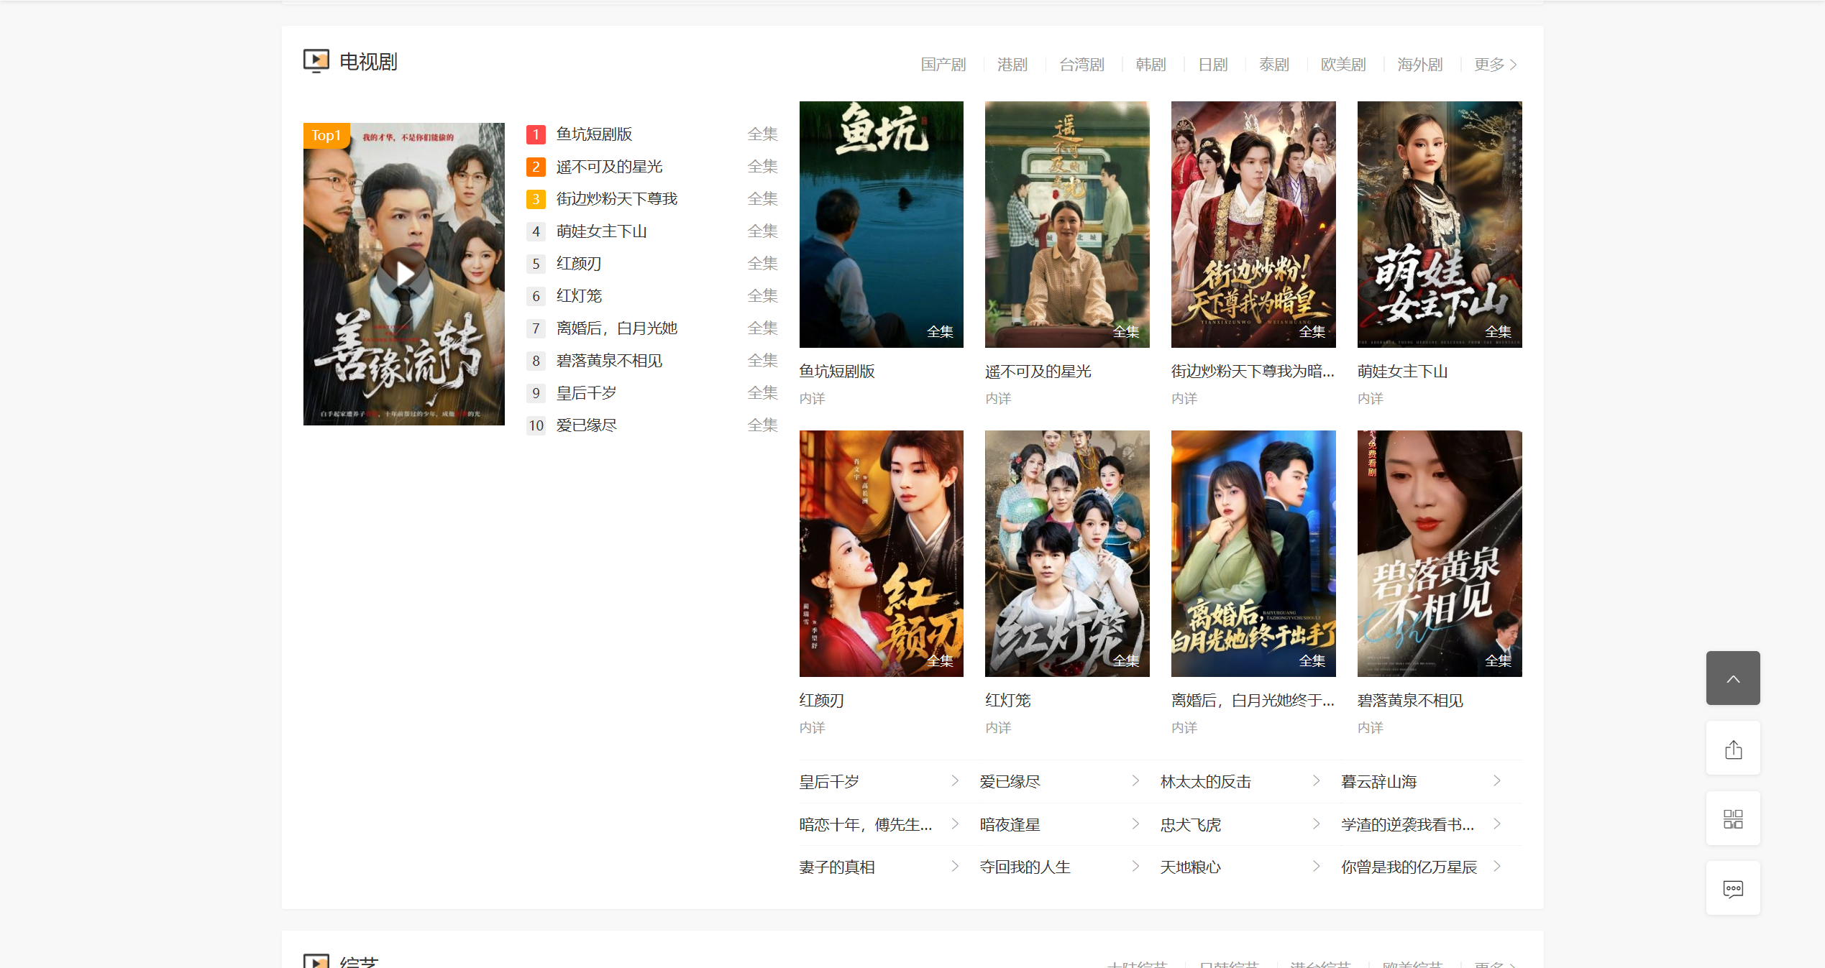Click the 红颜刃 poster thumbnail

click(x=881, y=553)
